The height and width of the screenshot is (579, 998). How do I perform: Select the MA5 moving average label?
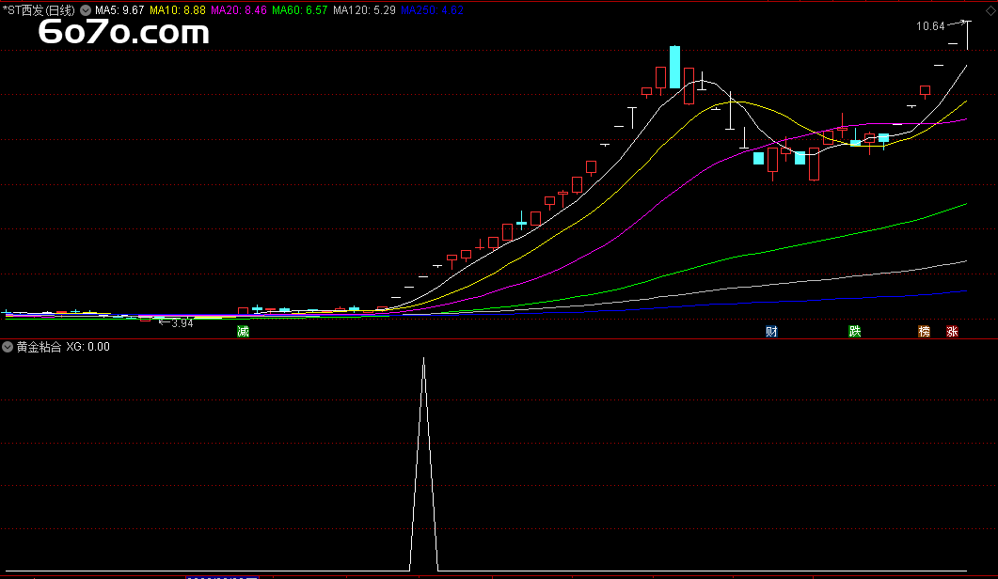120,10
